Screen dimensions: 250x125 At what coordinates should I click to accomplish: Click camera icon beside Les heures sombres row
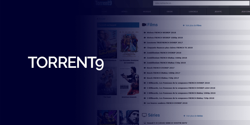point(145,103)
